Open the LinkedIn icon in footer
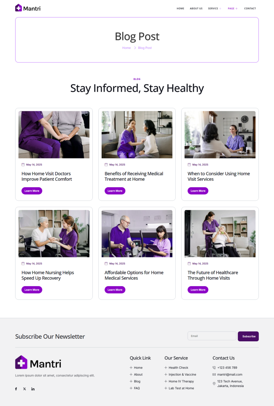 coord(33,389)
